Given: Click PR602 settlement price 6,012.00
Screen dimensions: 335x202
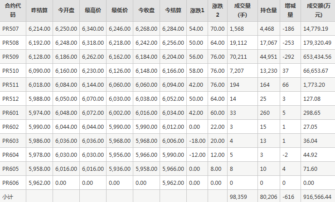Looking at the screenshot, I should pos(173,127).
